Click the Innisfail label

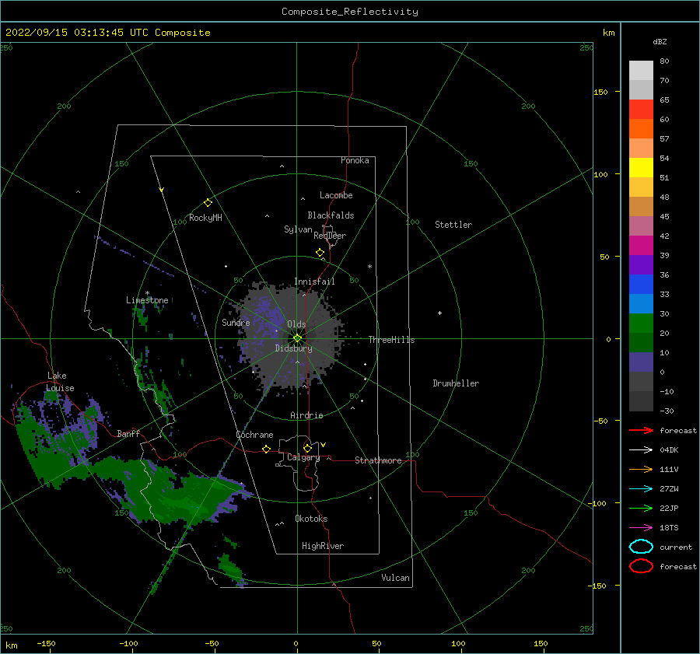point(314,282)
